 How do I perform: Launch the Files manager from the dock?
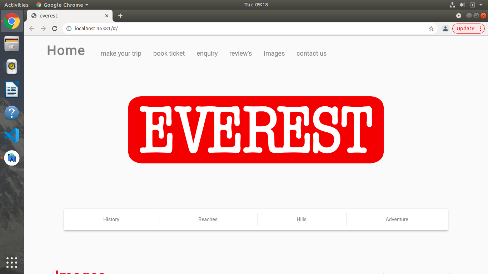tap(12, 44)
